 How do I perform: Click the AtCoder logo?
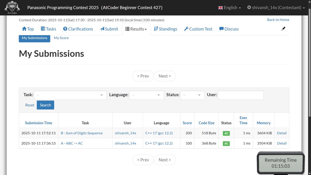click(x=12, y=8)
